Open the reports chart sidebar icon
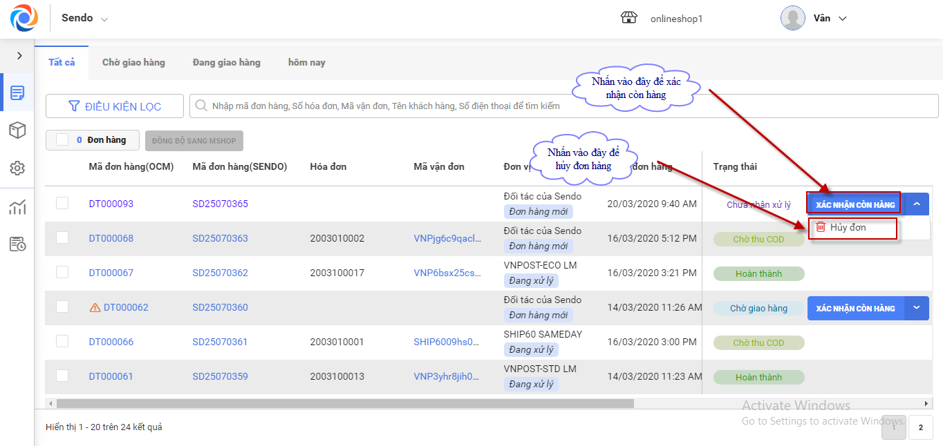The width and height of the screenshot is (943, 446). pyautogui.click(x=17, y=207)
